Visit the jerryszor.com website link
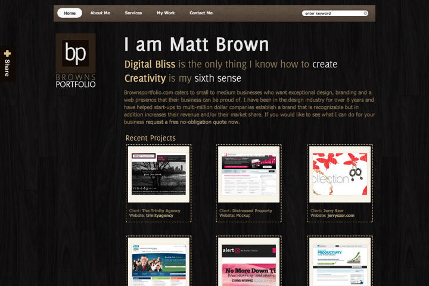Image resolution: width=429 pixels, height=286 pixels. 341,215
